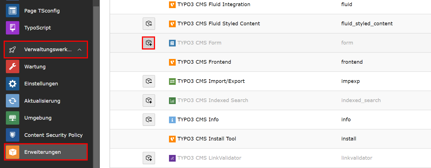Activate the TYPO3 CMS Form extension
431x168 pixels.
pyautogui.click(x=149, y=43)
